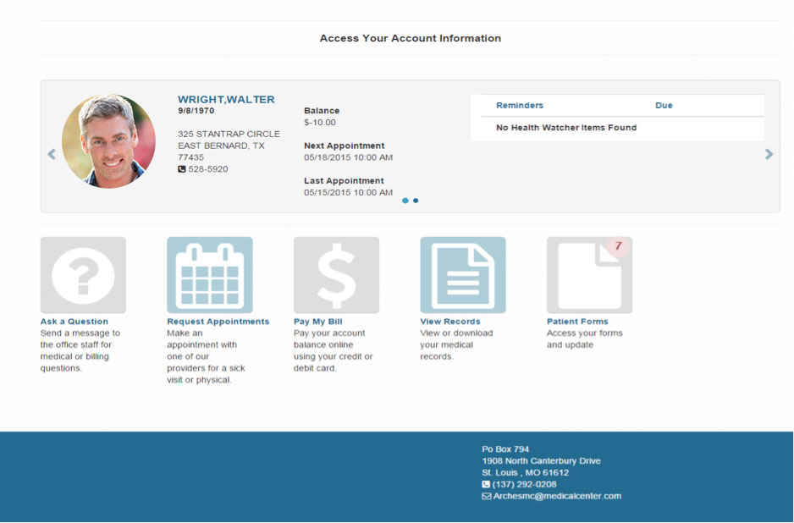Image resolution: width=794 pixels, height=523 pixels.
Task: Click next appointment date 05/18/2015 10:00 AM
Action: coord(349,157)
